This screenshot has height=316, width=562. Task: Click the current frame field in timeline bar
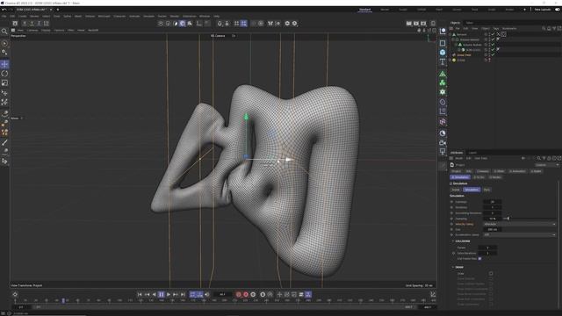222,295
